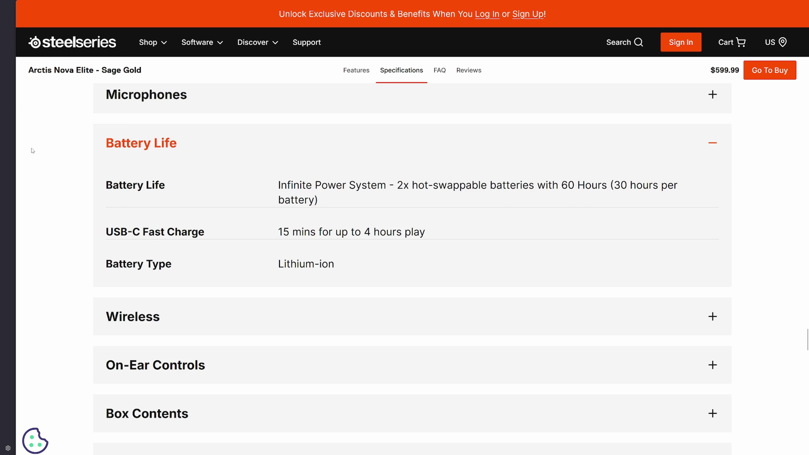Go to the Support page
The height and width of the screenshot is (455, 809).
coord(306,42)
